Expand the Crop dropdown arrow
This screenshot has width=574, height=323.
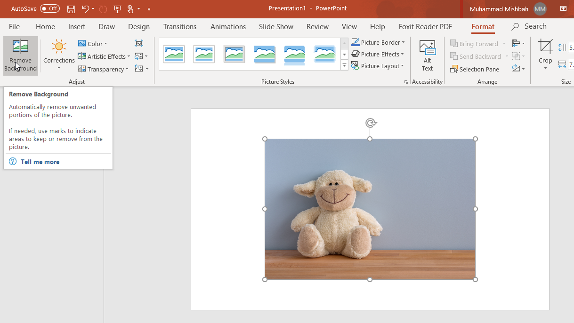pos(545,69)
